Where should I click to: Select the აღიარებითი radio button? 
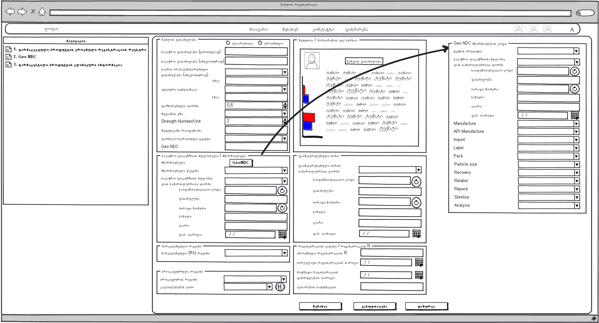tap(228, 43)
